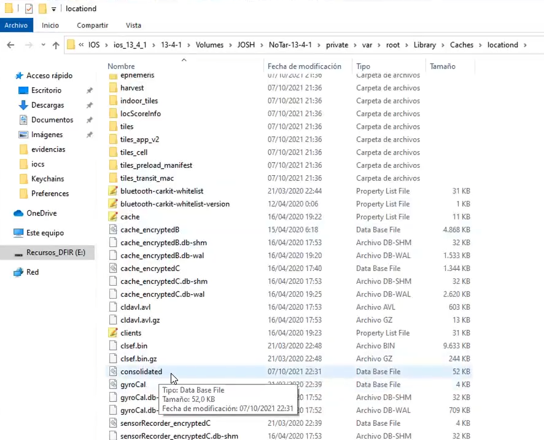Click the pin icon beside Descargas

[x=90, y=105]
